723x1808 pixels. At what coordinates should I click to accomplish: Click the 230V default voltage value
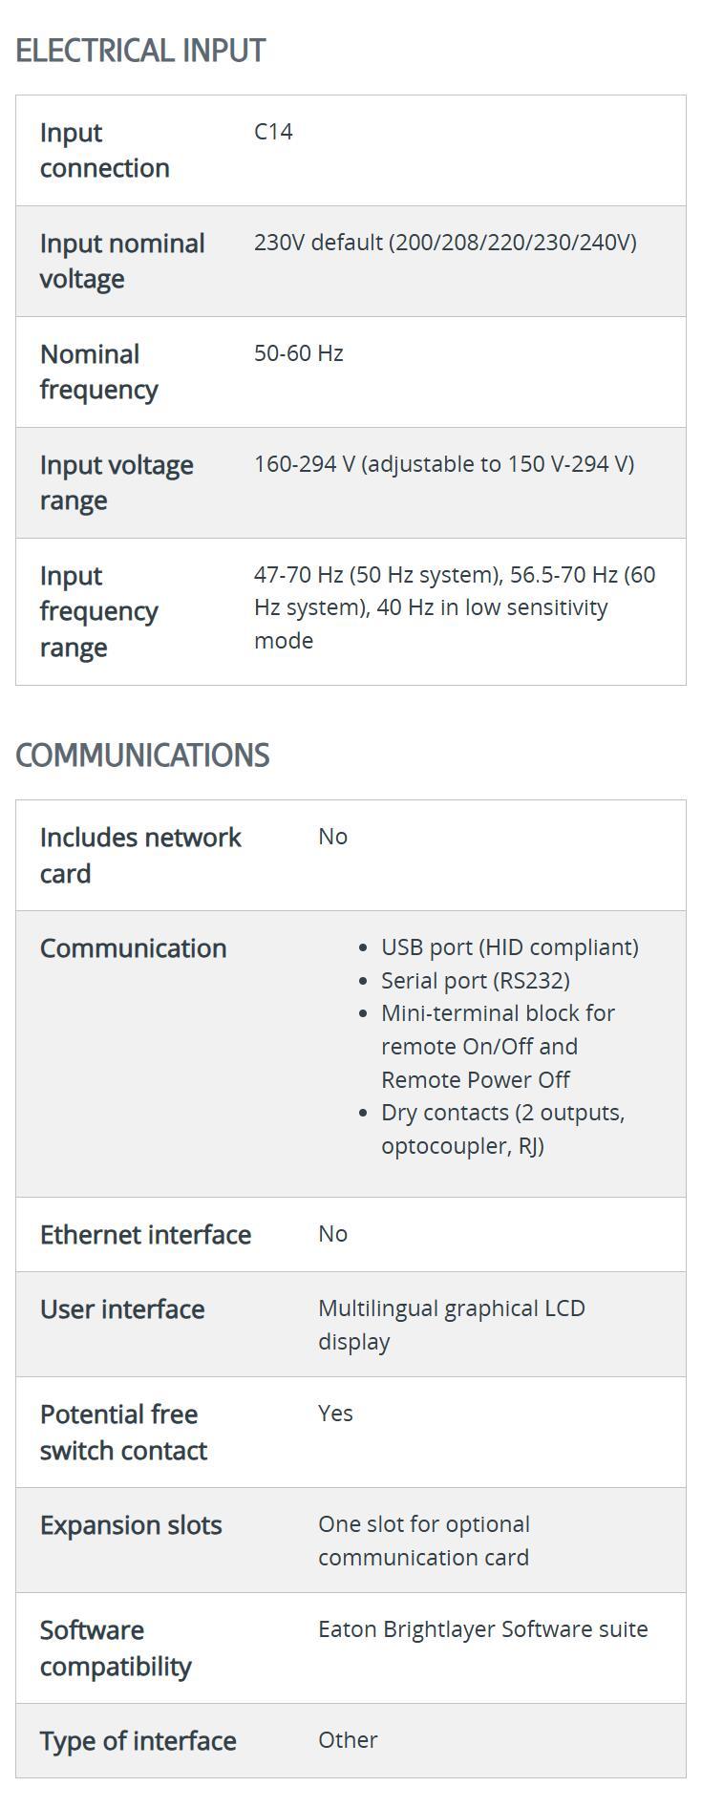[444, 243]
